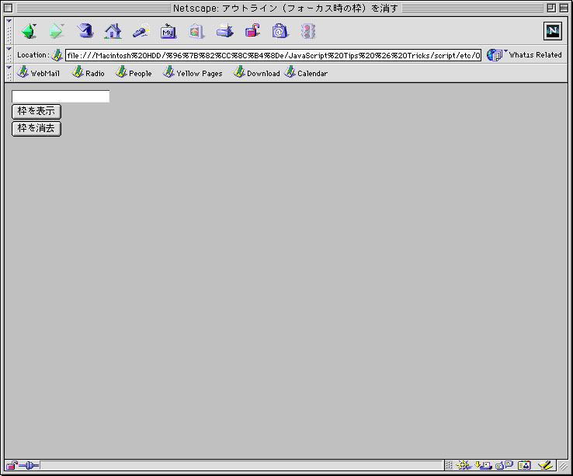Reload the current page
Screen dimensions: 573x476
[85, 31]
